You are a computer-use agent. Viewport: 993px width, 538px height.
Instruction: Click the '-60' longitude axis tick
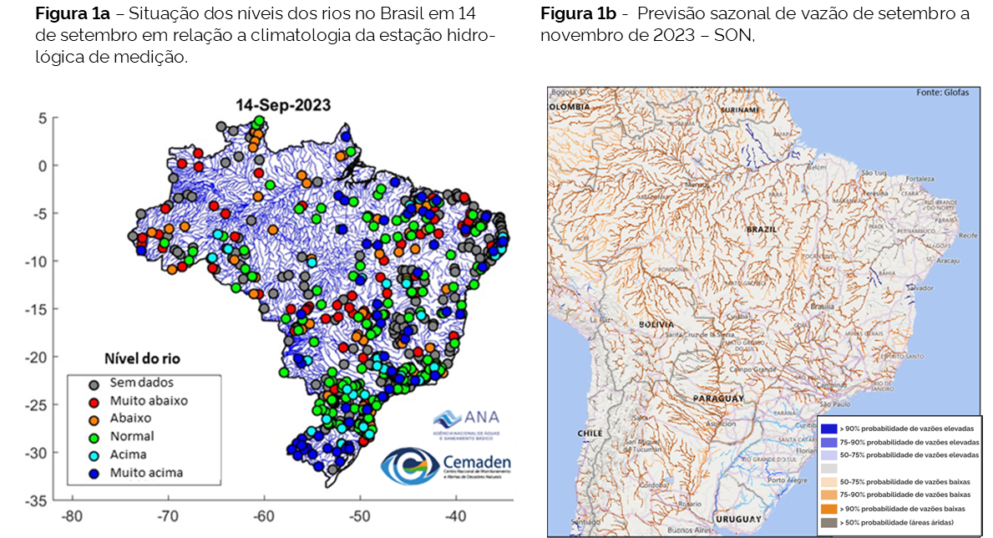coord(263,516)
